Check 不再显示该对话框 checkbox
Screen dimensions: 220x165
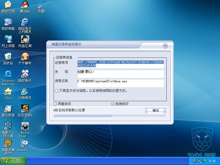pyautogui.click(x=57, y=91)
